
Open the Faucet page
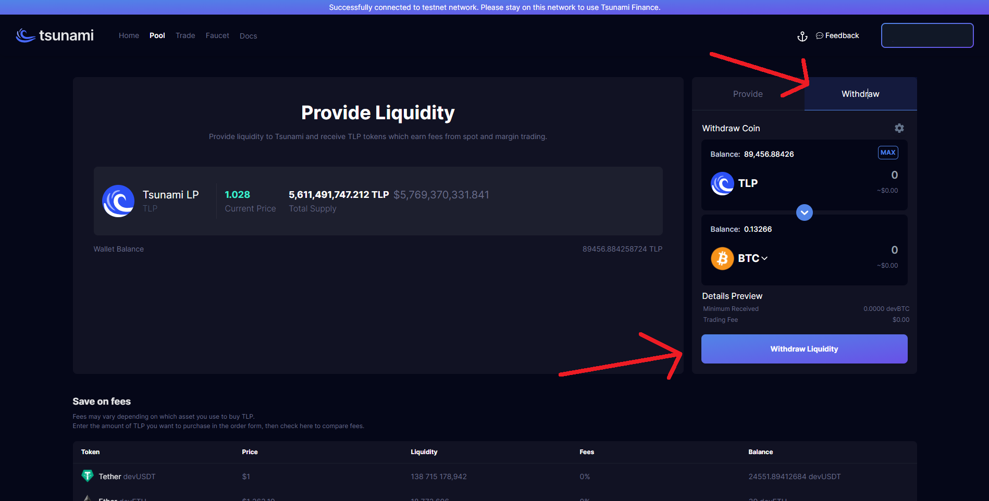[x=217, y=35]
